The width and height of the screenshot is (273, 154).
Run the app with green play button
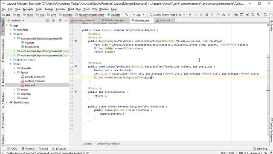click(x=190, y=15)
